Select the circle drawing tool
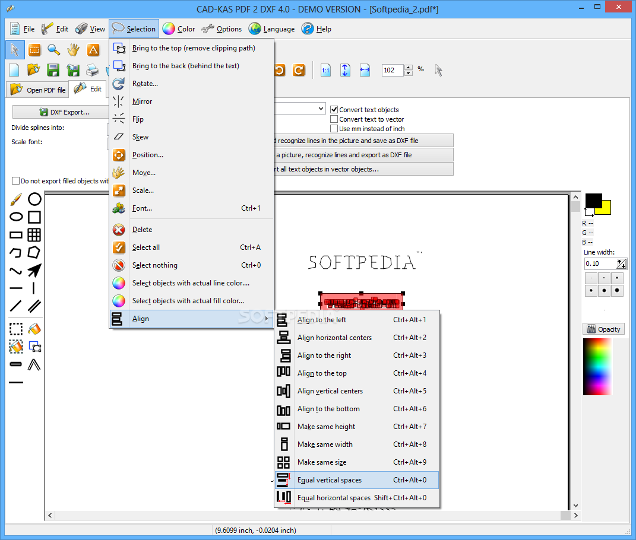Viewport: 636px width, 540px height. point(34,199)
